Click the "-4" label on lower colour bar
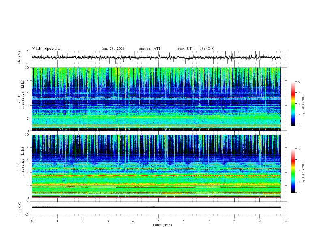 point(299,160)
